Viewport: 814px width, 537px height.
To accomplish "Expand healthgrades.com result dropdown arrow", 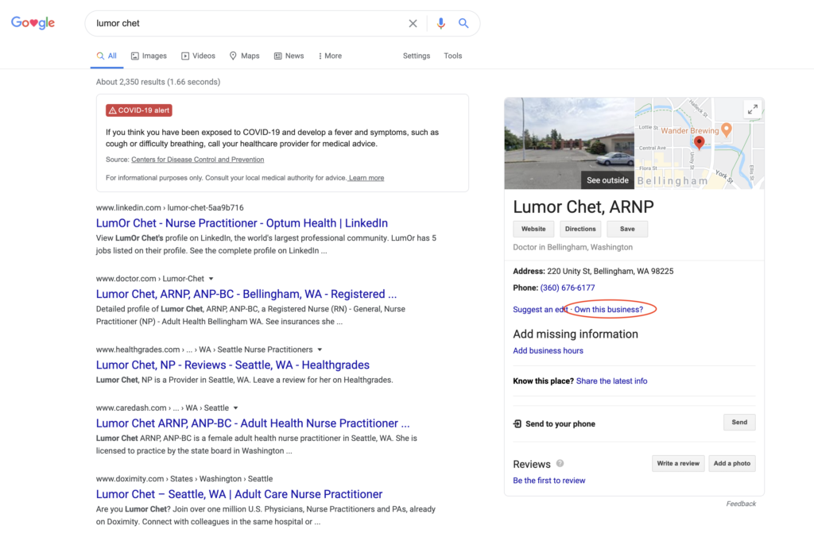I will coord(320,350).
